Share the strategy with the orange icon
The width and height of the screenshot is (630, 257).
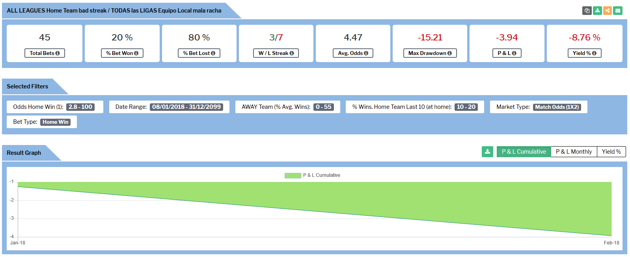point(608,11)
